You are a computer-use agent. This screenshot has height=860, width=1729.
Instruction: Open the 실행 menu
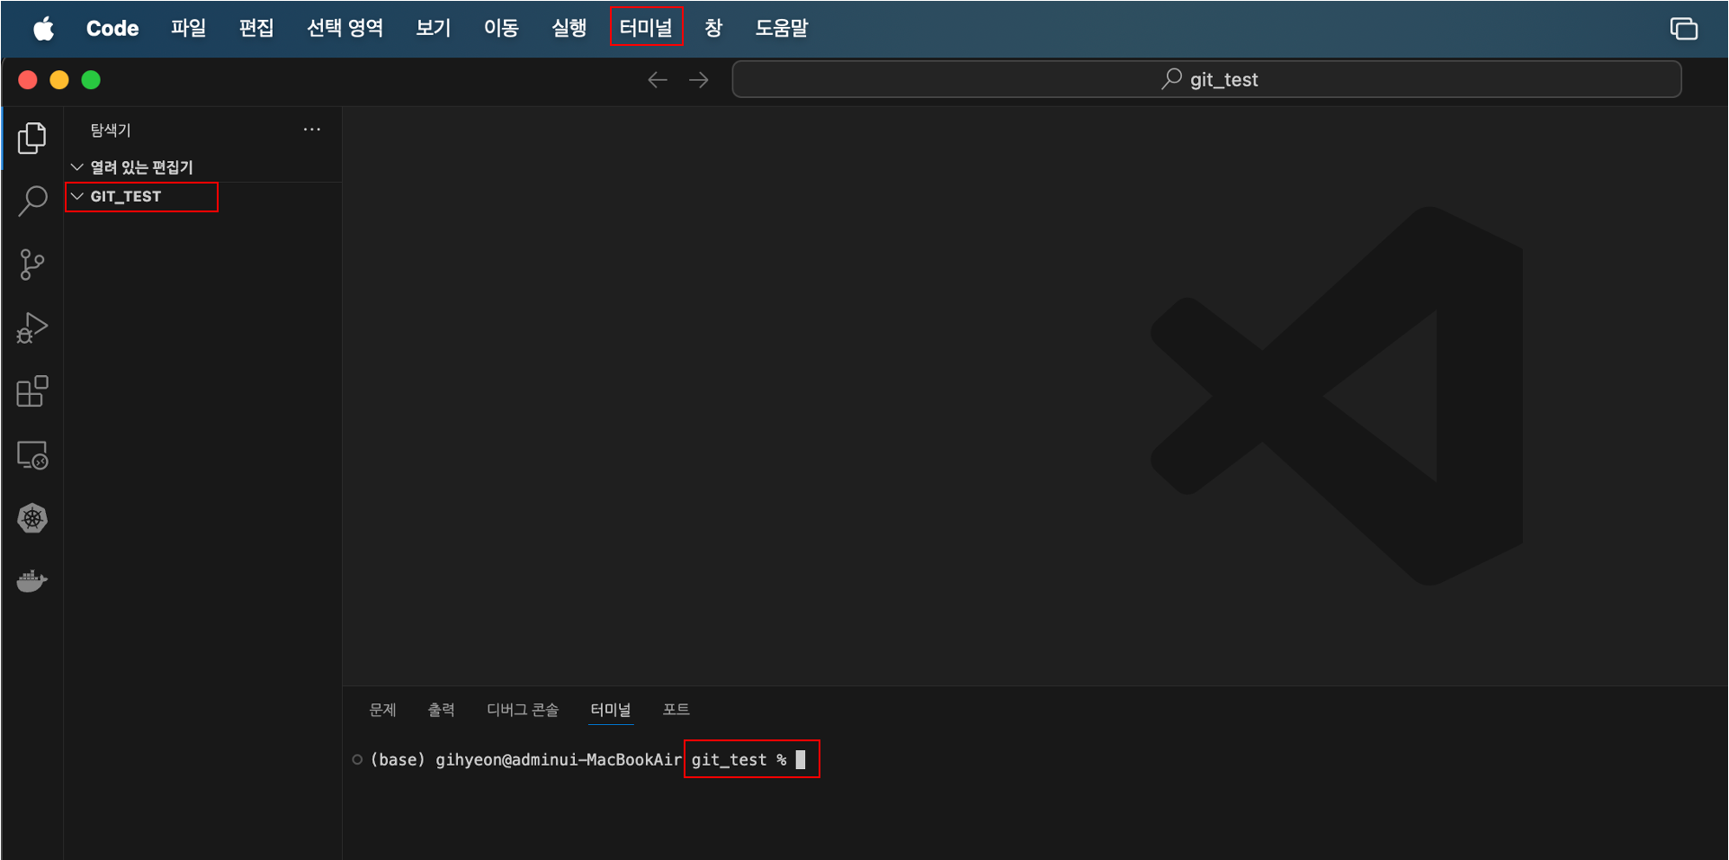coord(569,29)
